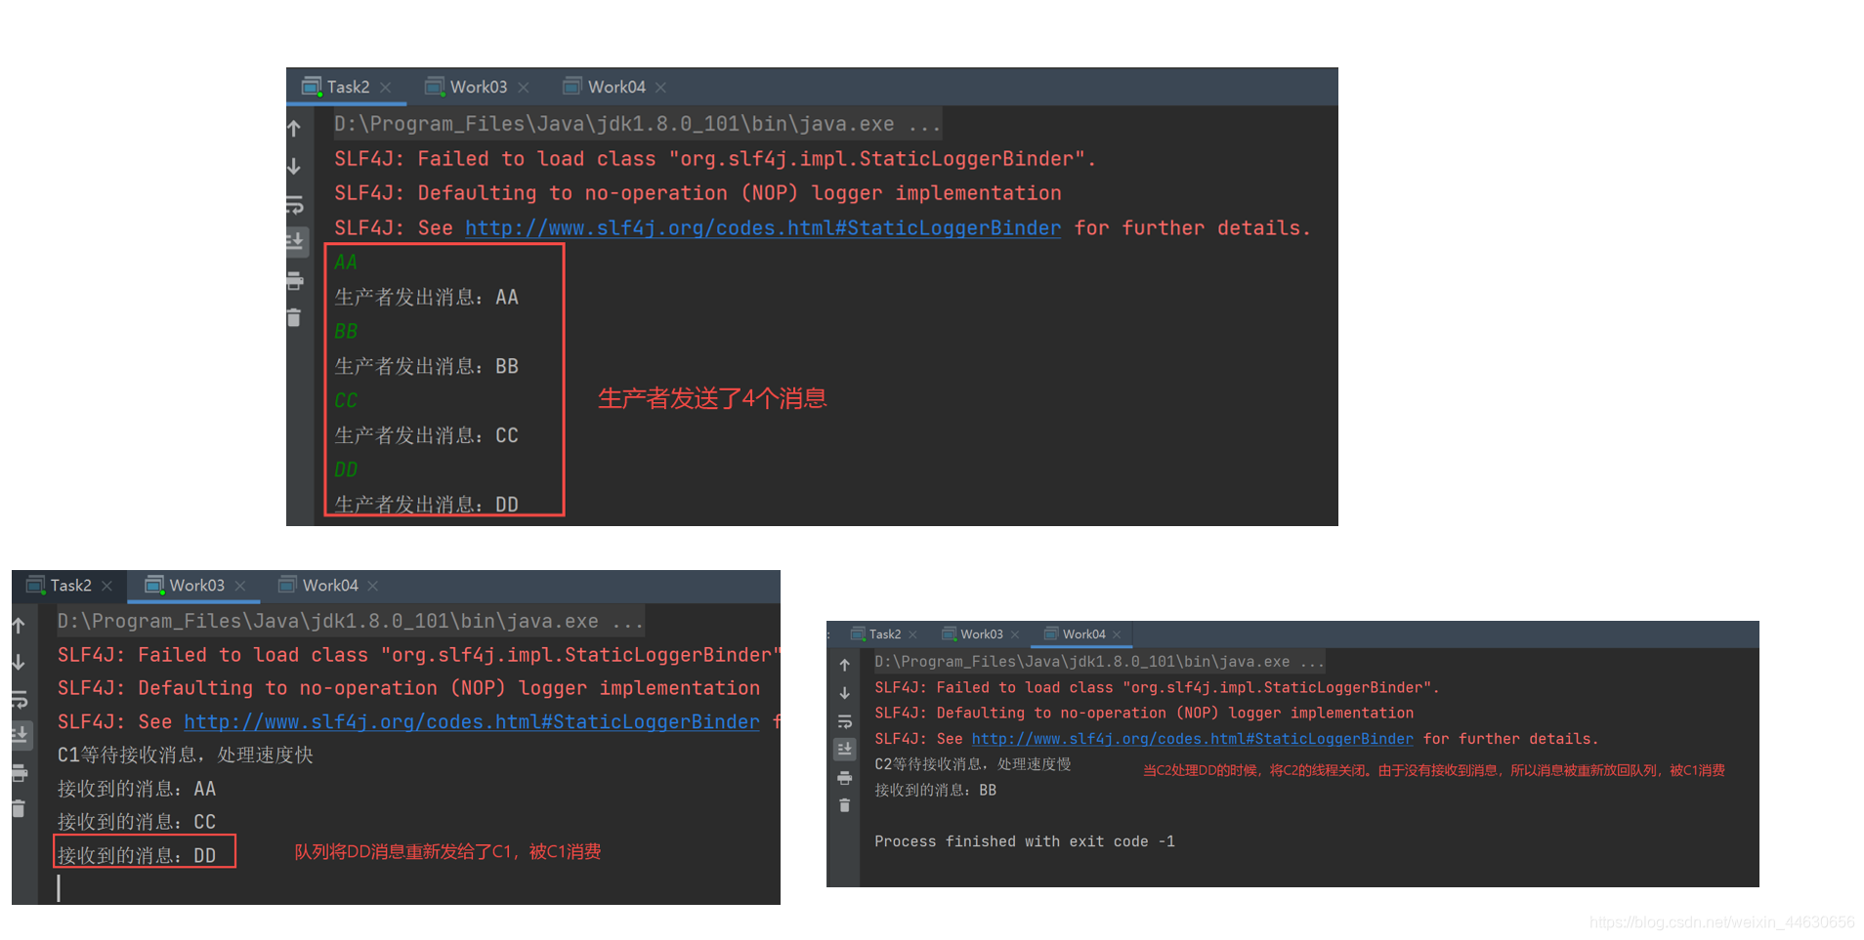The width and height of the screenshot is (1864, 940).
Task: Click the line '接收到的消息: AA' in C1 console
Action: click(137, 789)
